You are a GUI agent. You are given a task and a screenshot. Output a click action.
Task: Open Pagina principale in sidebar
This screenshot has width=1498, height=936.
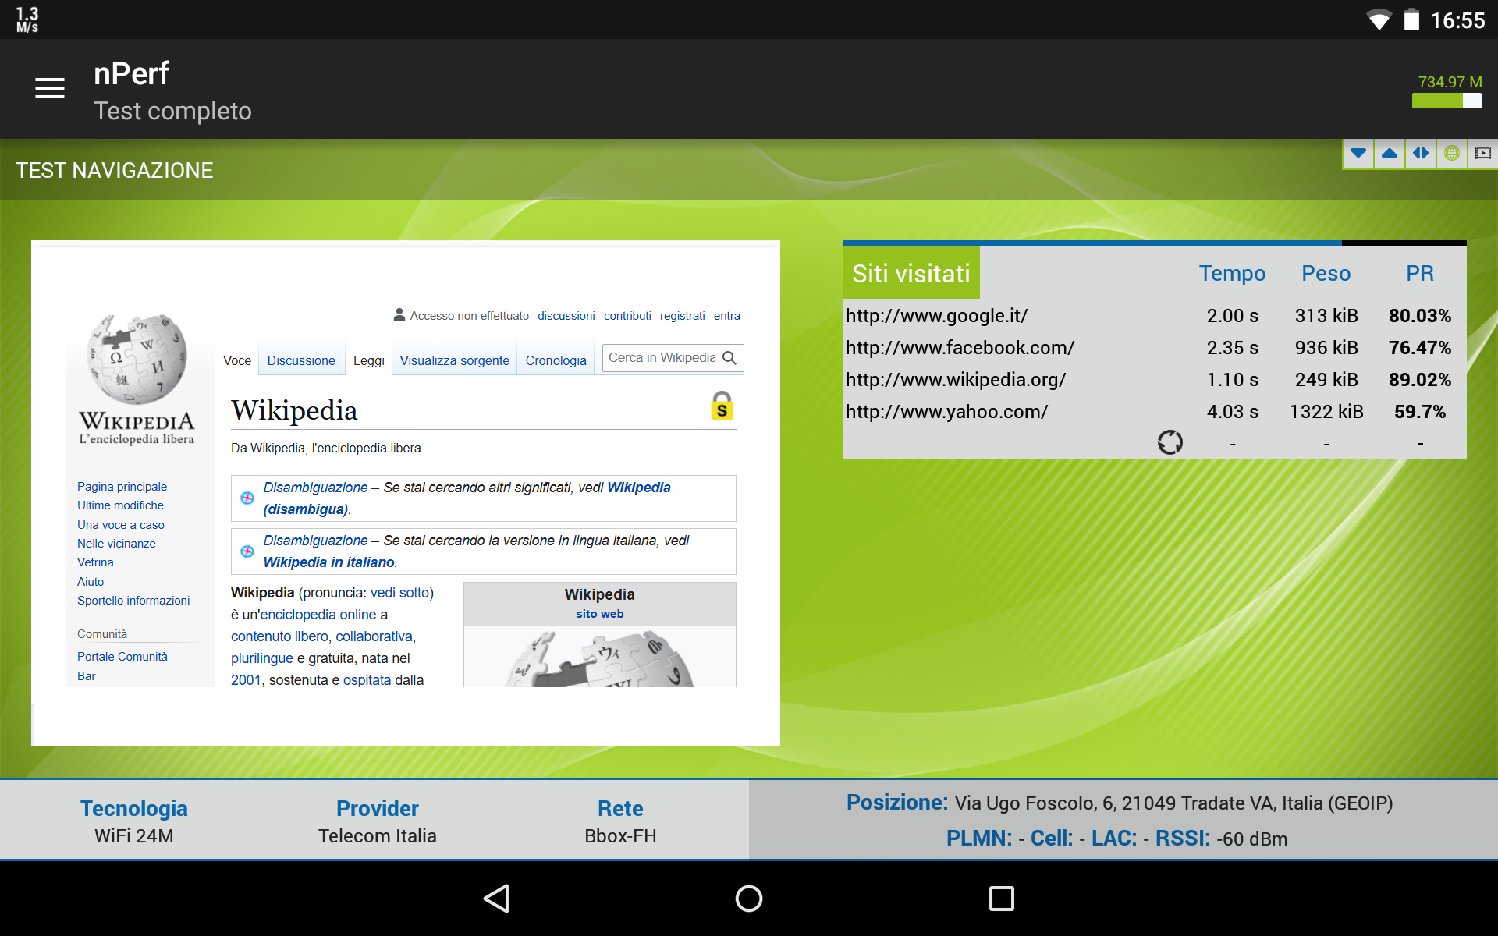click(122, 486)
